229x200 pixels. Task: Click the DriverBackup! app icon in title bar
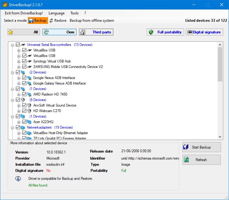tap(5, 5)
